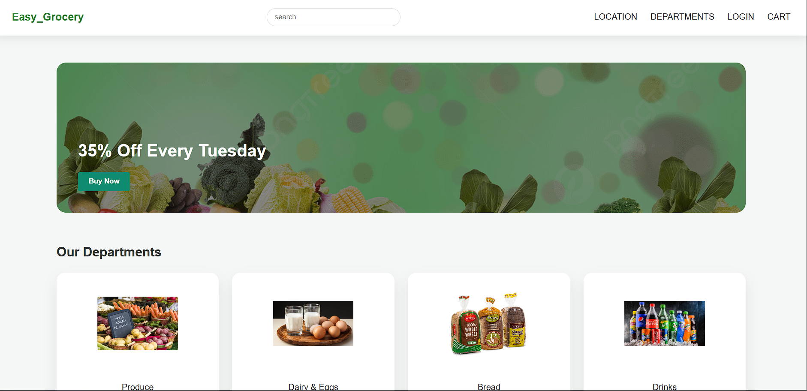The image size is (807, 391).
Task: Select the Dairy & Eggs milk image
Action: tap(313, 323)
